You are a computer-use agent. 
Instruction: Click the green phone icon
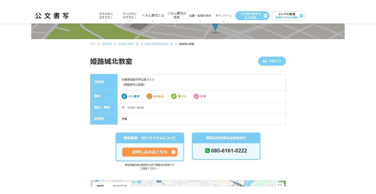(207, 151)
